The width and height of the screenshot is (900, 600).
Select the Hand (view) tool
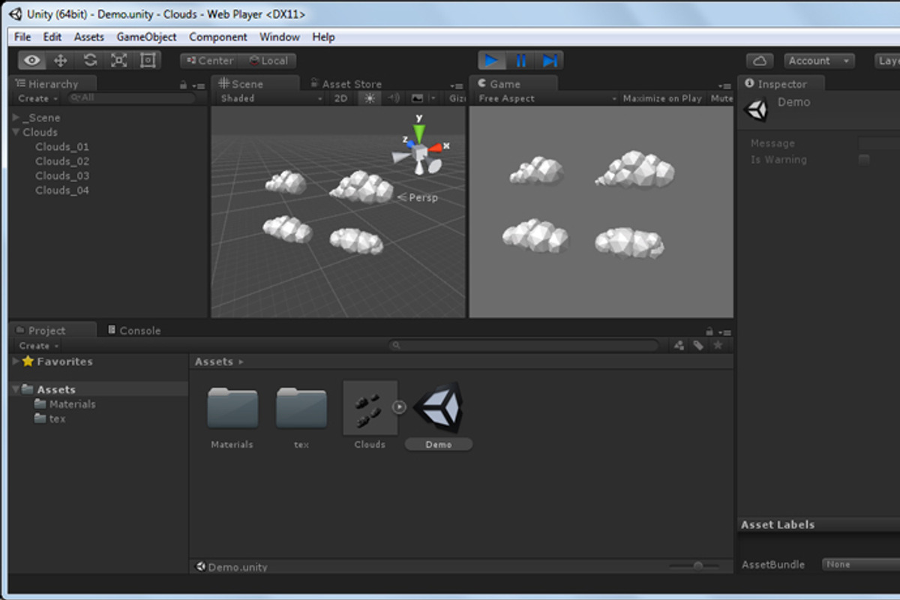pyautogui.click(x=31, y=61)
